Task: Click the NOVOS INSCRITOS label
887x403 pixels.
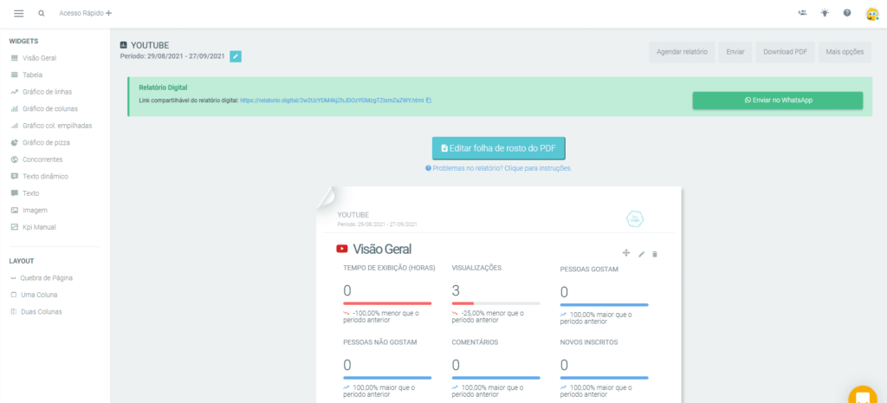Action: coord(589,341)
